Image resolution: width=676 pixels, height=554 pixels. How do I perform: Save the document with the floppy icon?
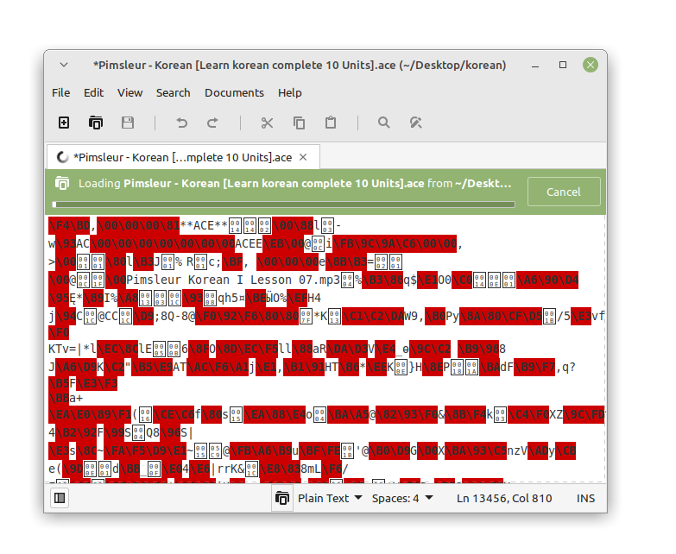[128, 123]
